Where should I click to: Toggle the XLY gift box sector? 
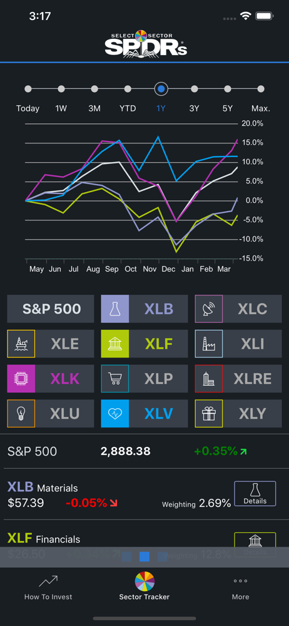209,414
